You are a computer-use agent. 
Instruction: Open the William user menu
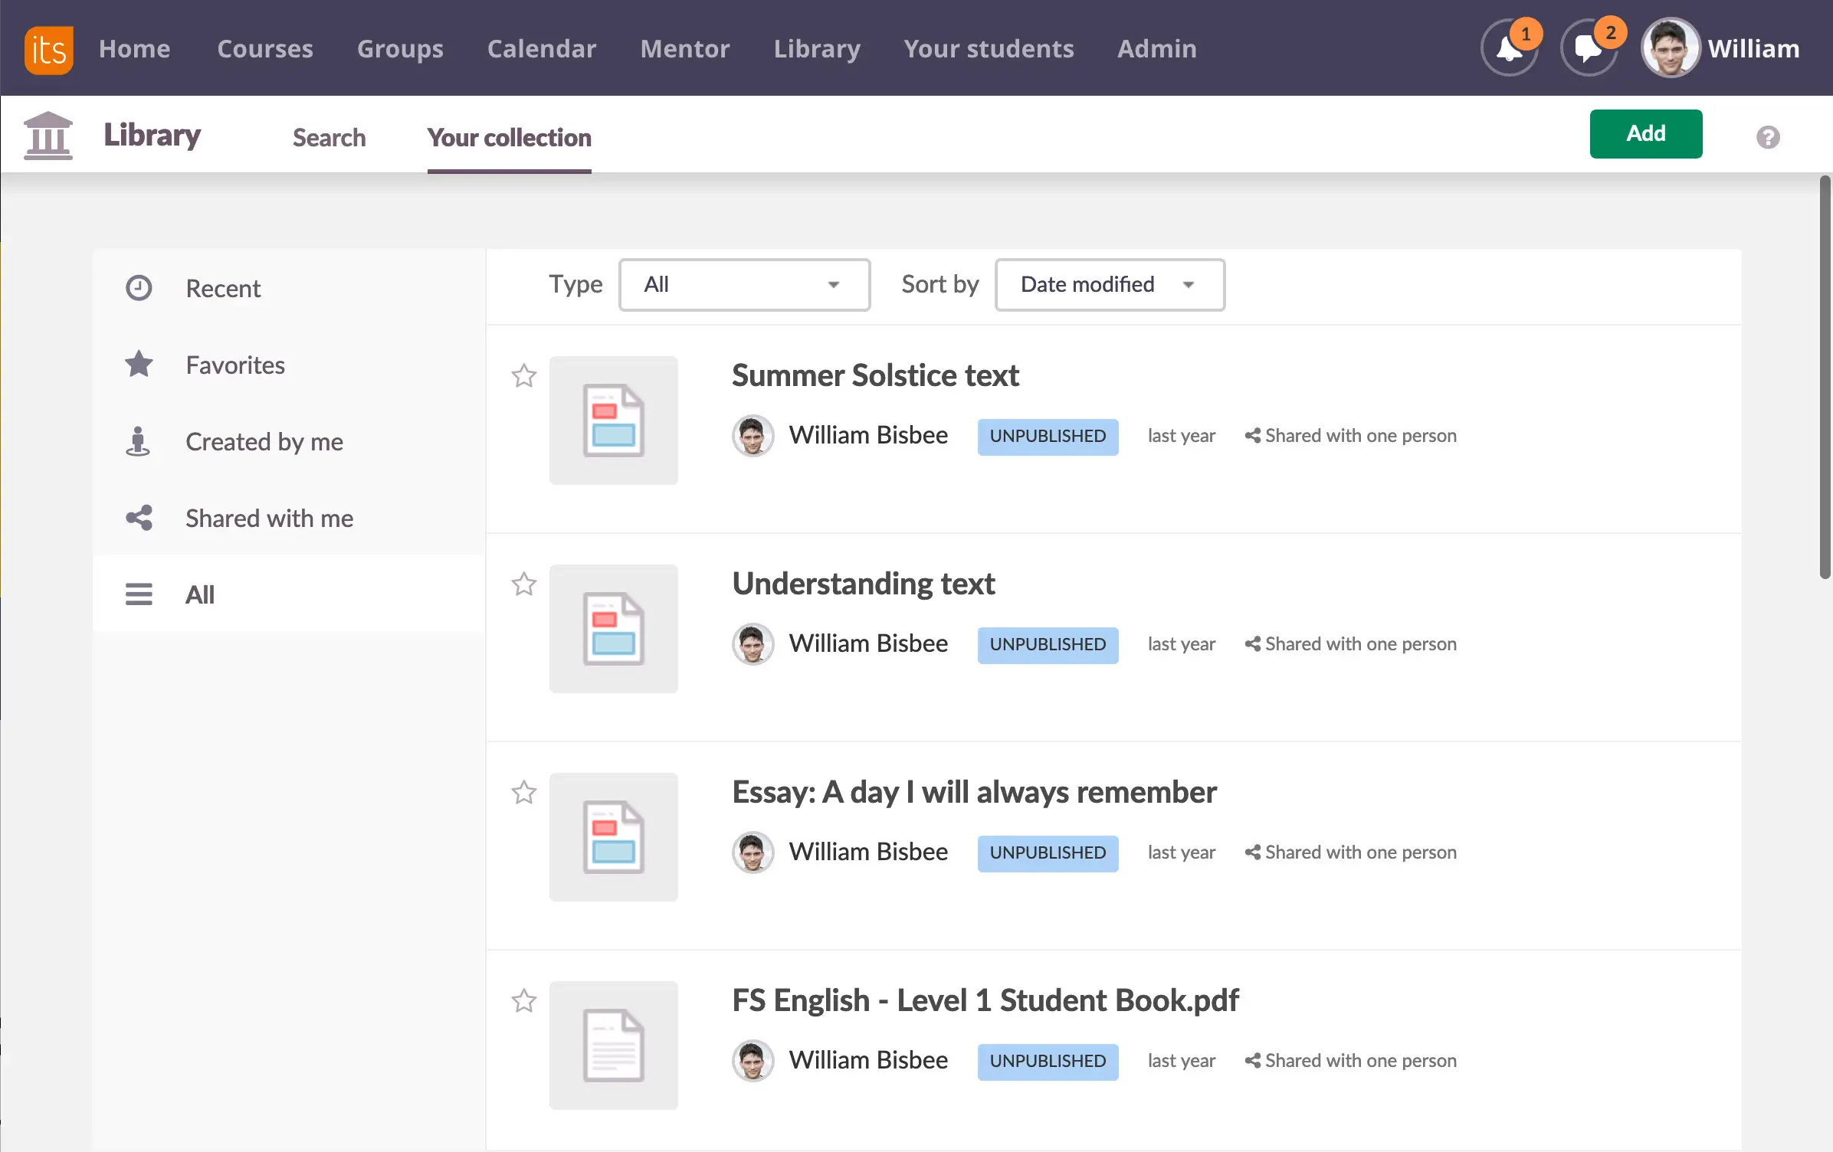click(x=1753, y=49)
